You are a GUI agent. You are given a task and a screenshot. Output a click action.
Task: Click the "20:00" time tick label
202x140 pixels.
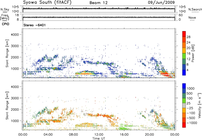[149, 135]
